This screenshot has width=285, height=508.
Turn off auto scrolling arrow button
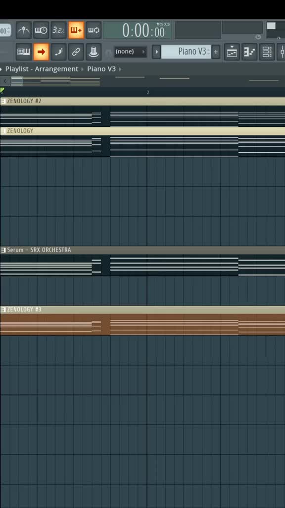41,52
